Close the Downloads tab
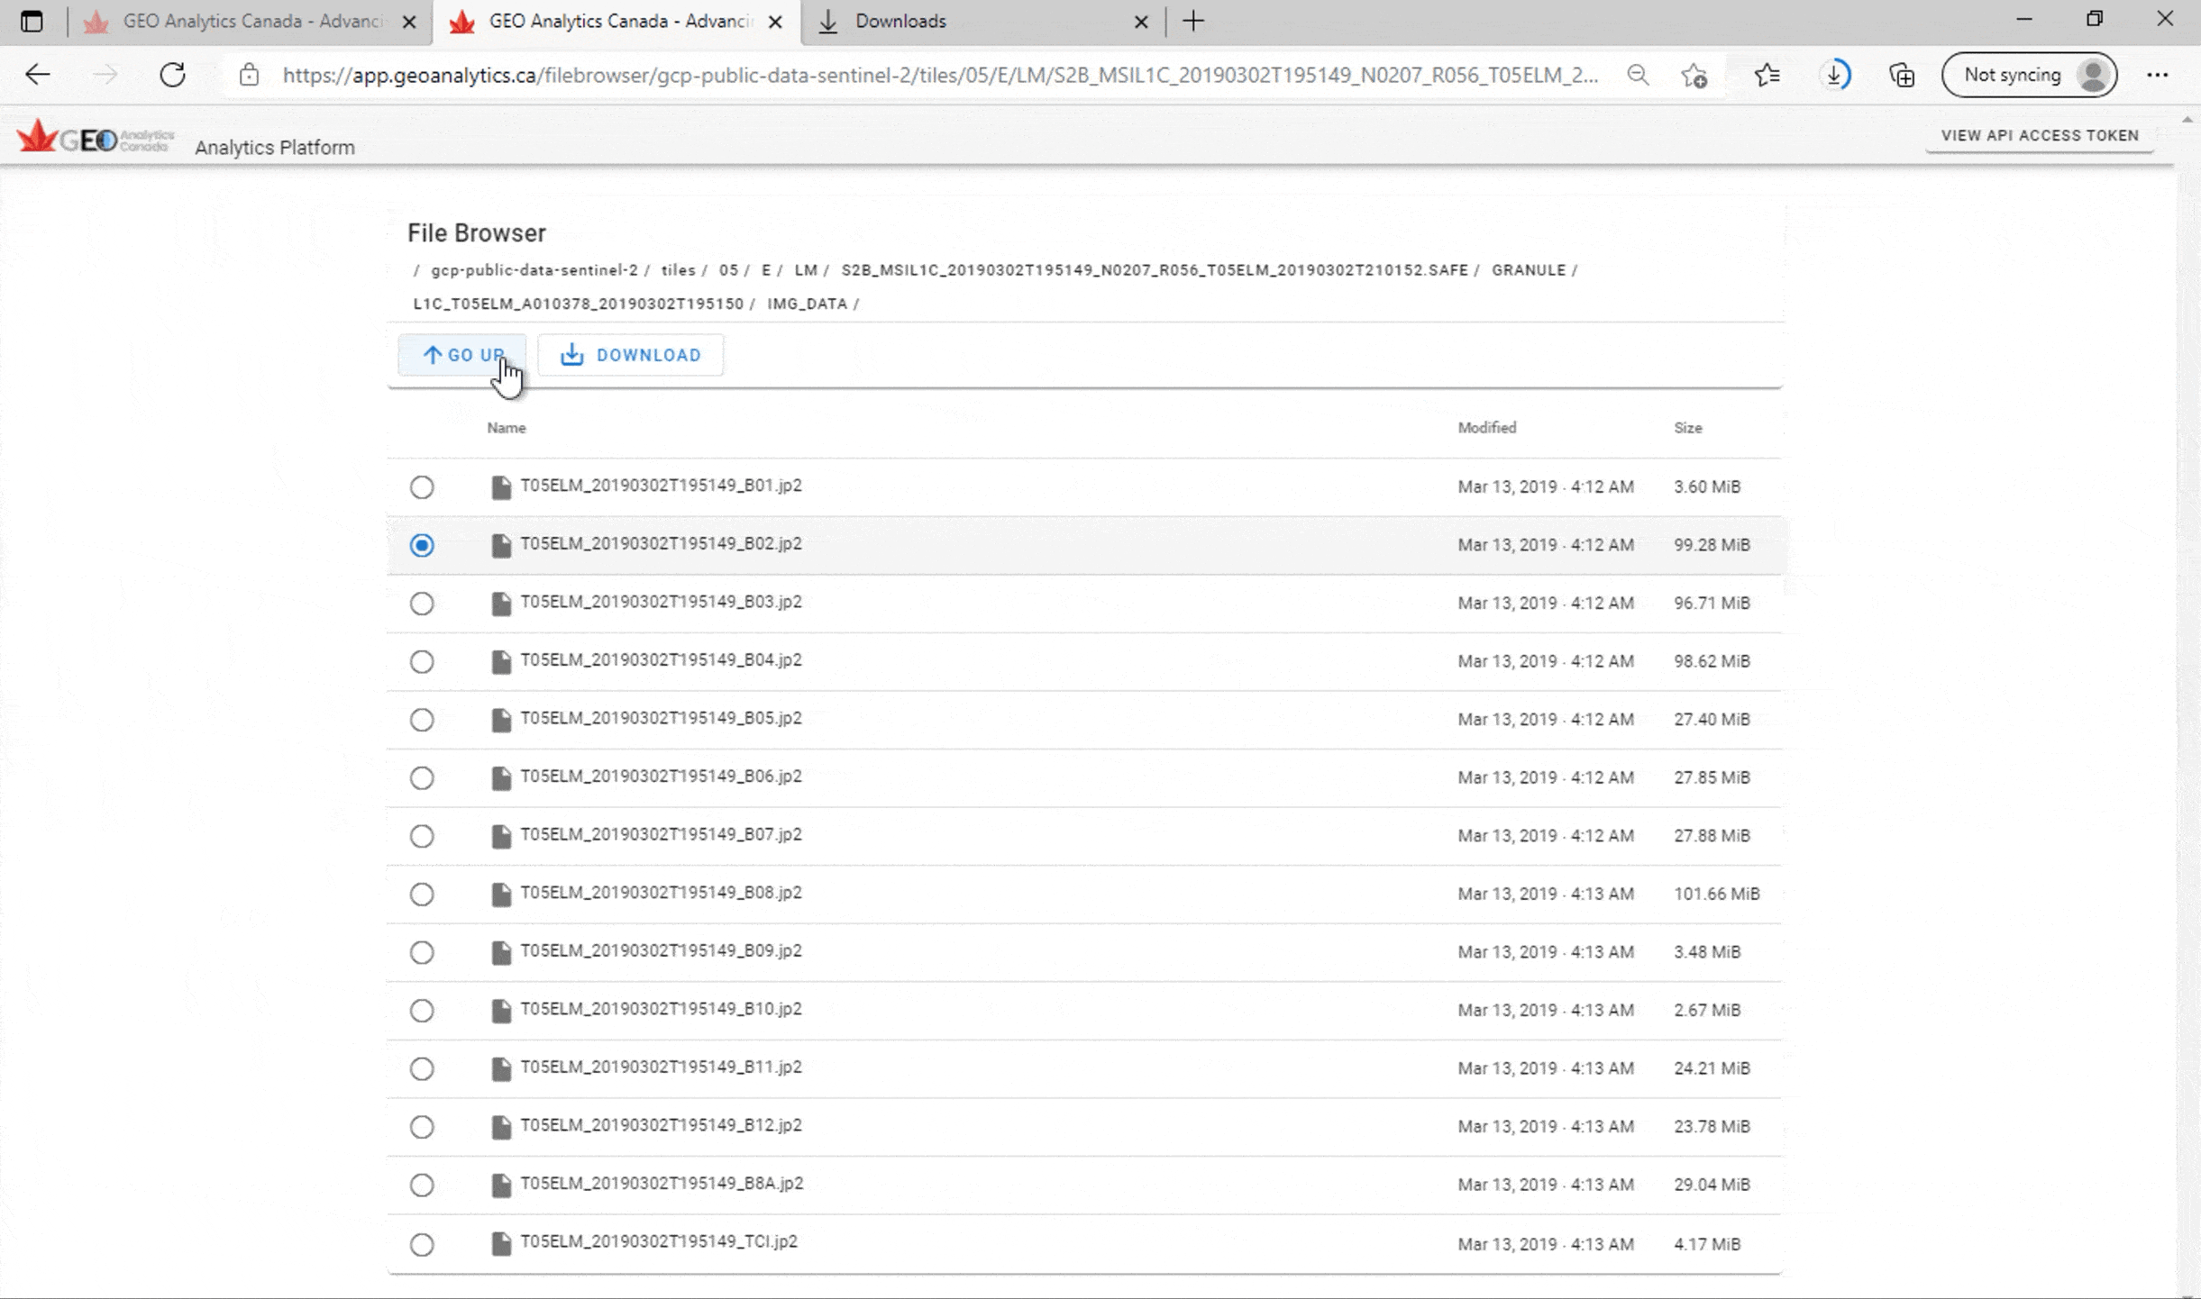The width and height of the screenshot is (2201, 1299). tap(1141, 22)
